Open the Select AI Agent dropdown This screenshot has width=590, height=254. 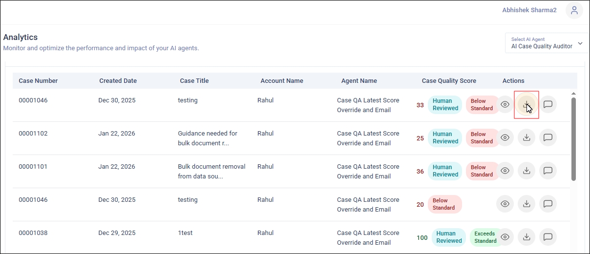546,43
